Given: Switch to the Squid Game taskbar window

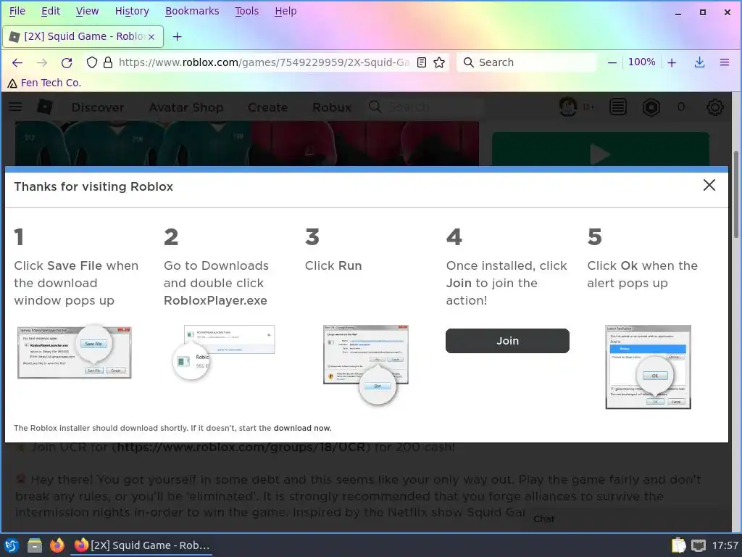Looking at the screenshot, I should [142, 545].
